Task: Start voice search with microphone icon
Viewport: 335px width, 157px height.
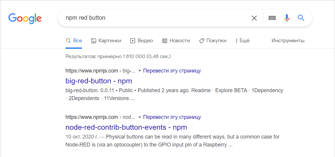Action: tap(287, 18)
